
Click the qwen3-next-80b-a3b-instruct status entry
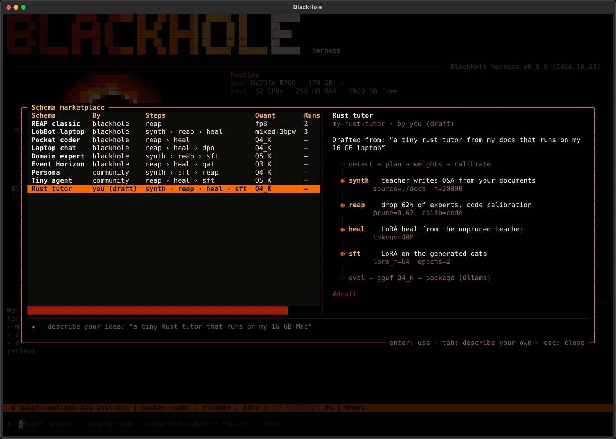coord(74,408)
